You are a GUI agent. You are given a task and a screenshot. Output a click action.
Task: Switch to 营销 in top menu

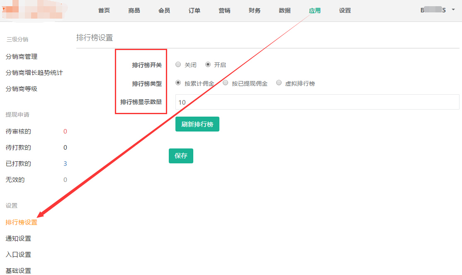224,11
